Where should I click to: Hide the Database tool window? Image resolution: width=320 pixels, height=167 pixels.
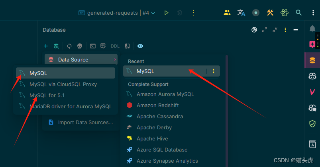pyautogui.click(x=296, y=30)
